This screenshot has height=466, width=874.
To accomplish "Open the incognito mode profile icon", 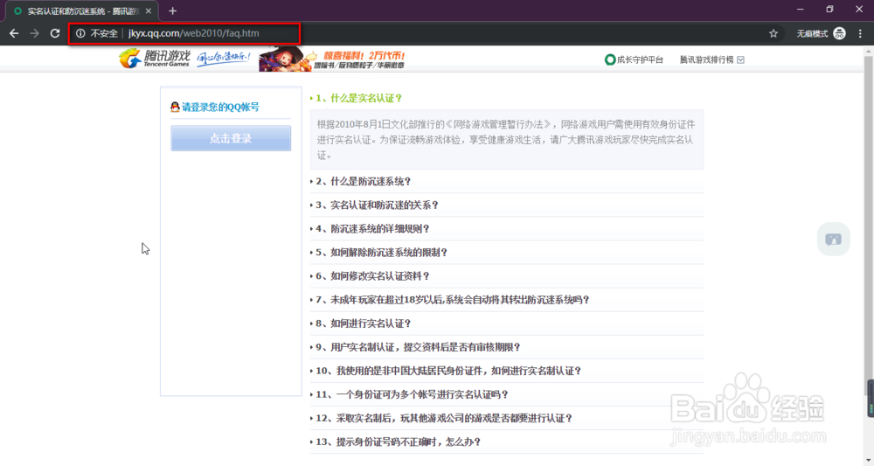I will tap(839, 33).
